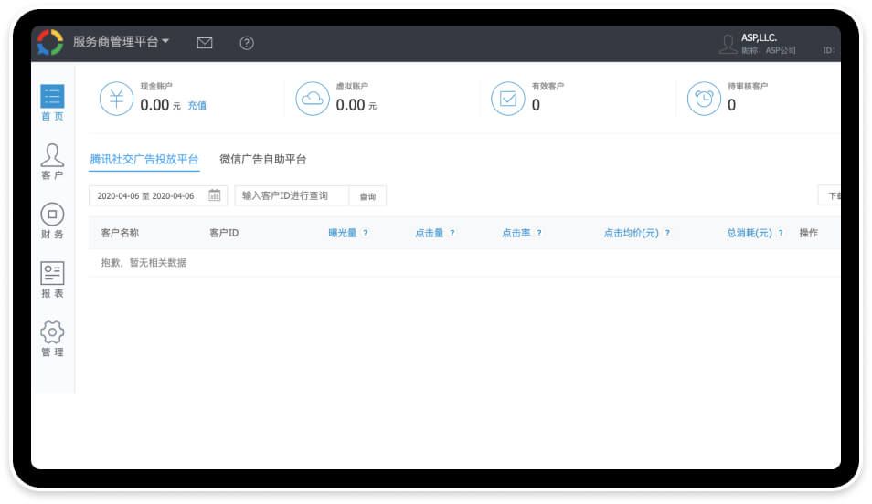This screenshot has width=872, height=504.
Task: Sort by 总消耗(元) column header
Action: pos(749,234)
